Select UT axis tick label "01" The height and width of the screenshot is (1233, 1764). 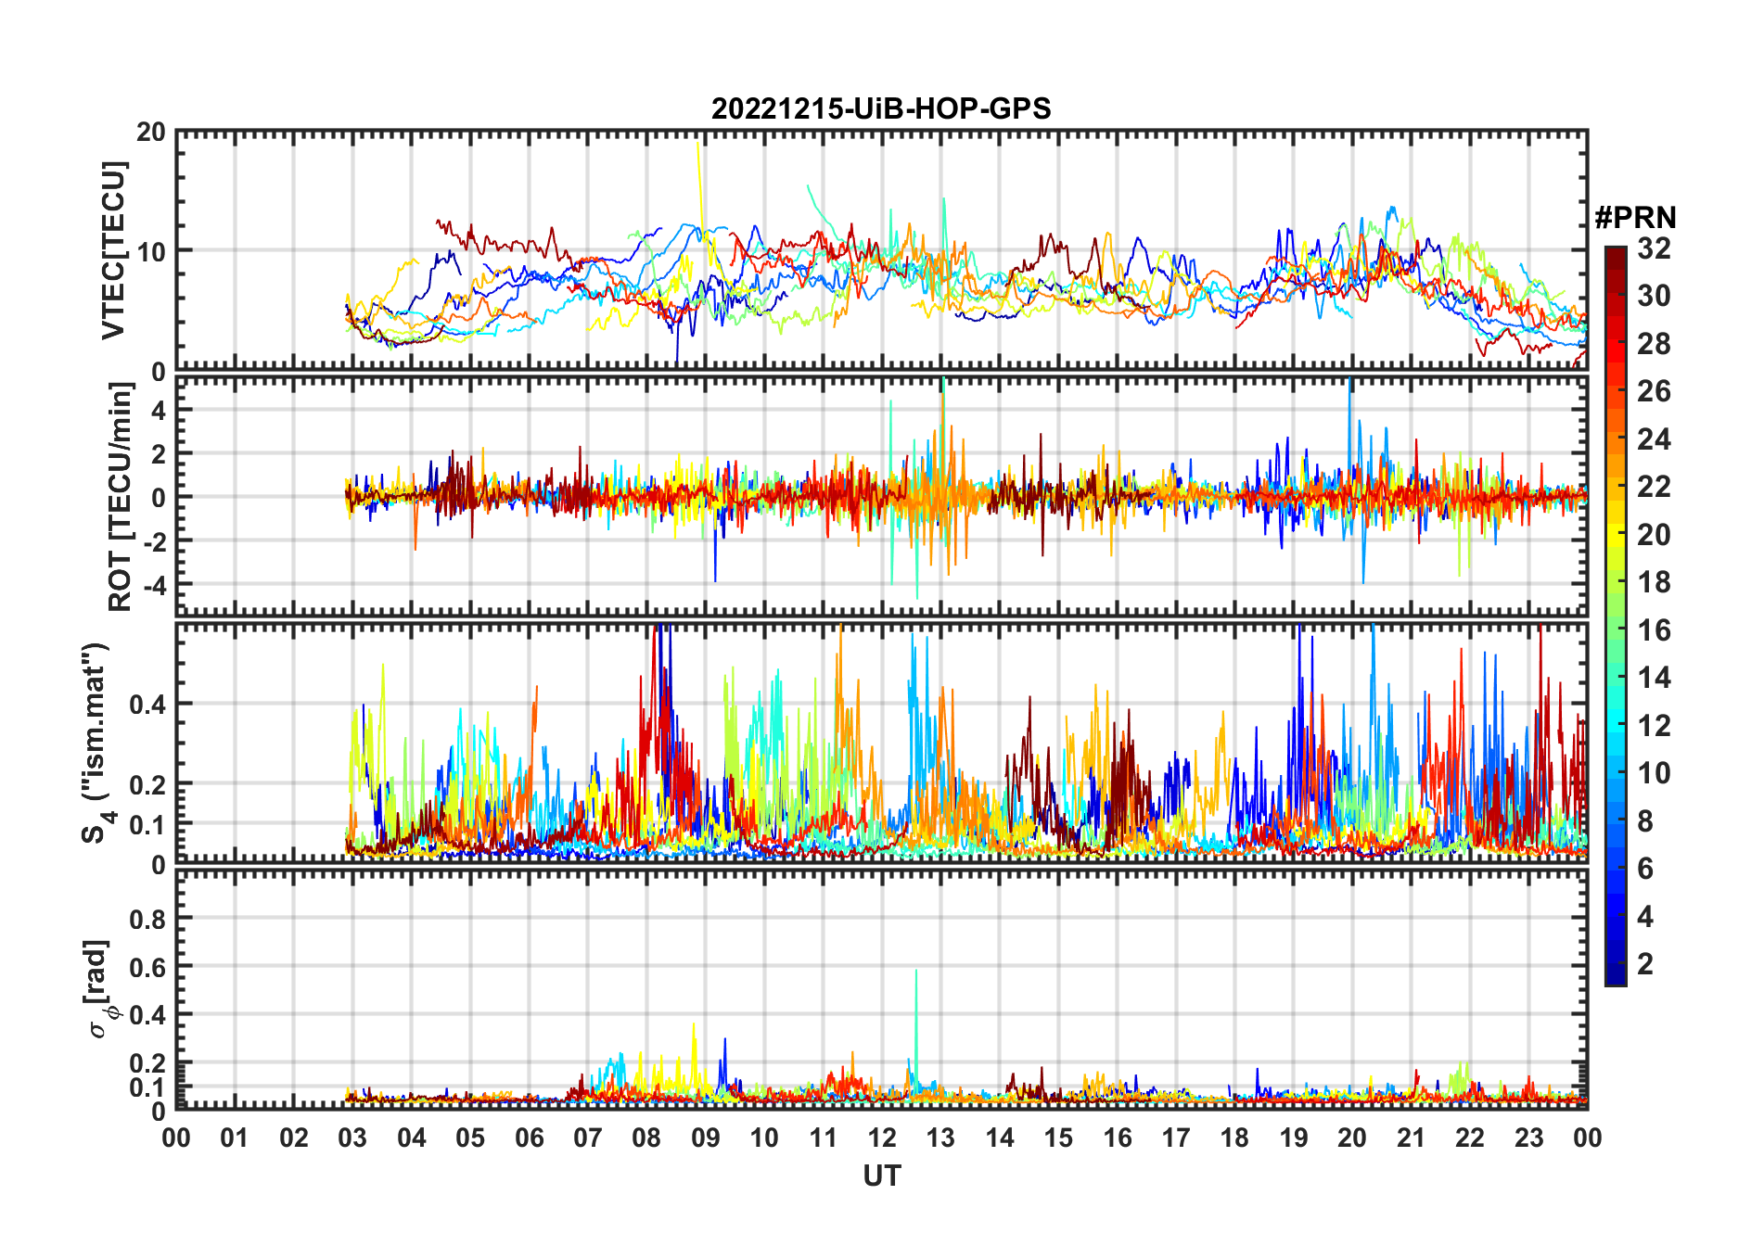235,1138
